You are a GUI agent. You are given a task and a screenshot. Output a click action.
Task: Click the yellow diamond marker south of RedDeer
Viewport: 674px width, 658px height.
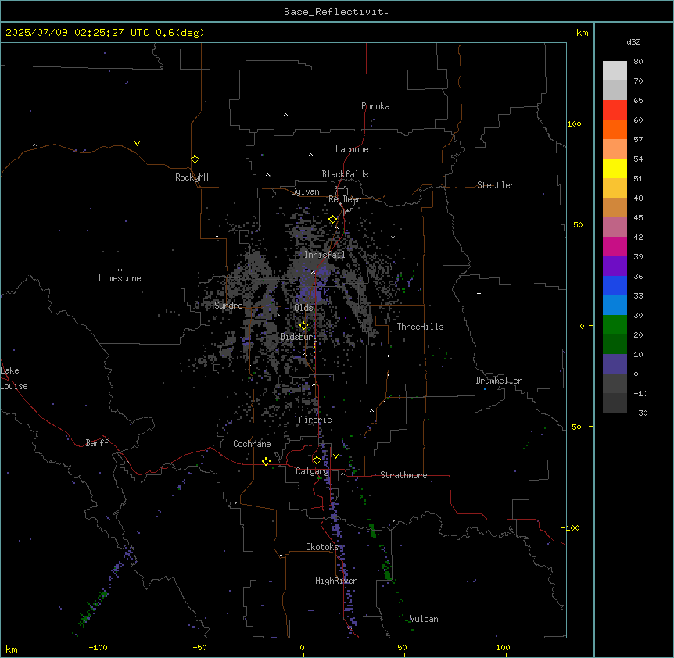(332, 220)
